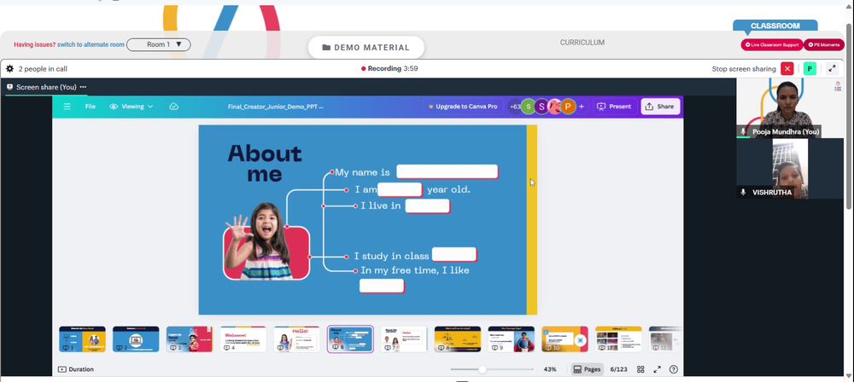Click the I study in class blank
854x382 pixels.
tap(454, 255)
